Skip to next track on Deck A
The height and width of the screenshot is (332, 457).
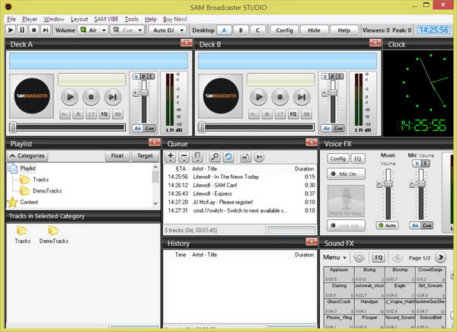coord(112,97)
